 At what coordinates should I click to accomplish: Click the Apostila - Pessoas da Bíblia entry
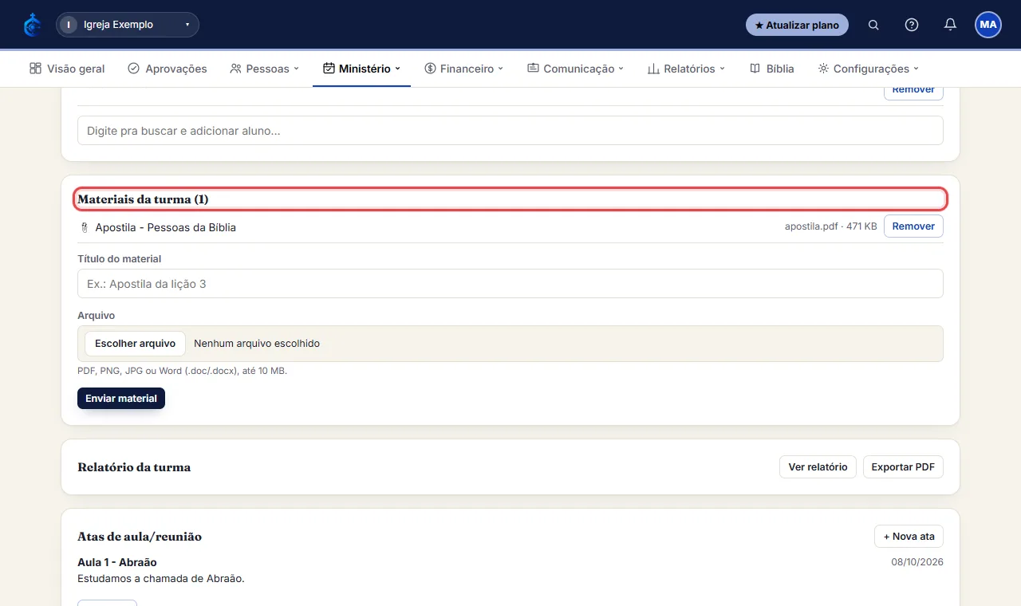pos(165,227)
